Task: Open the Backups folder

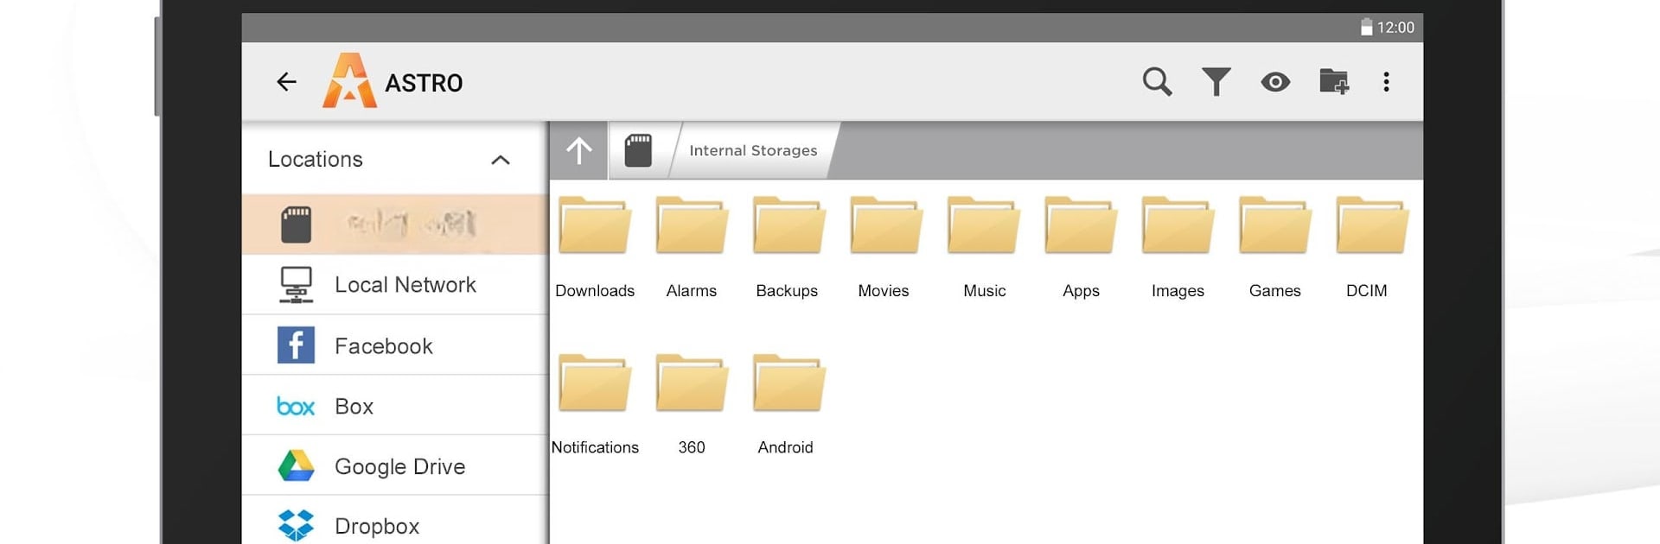Action: coord(788,248)
